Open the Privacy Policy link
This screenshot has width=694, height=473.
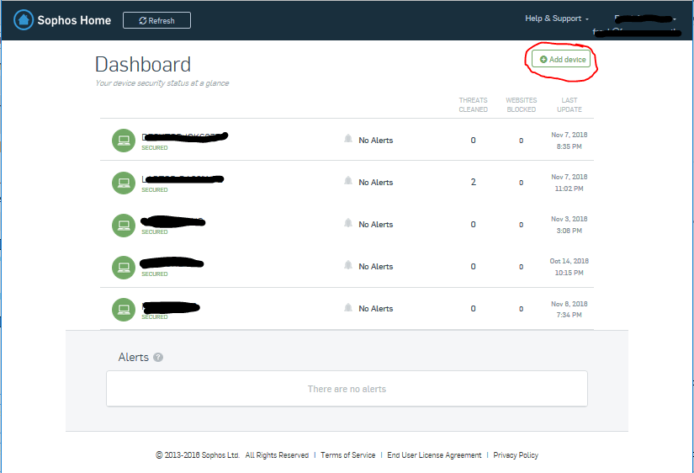click(x=516, y=454)
